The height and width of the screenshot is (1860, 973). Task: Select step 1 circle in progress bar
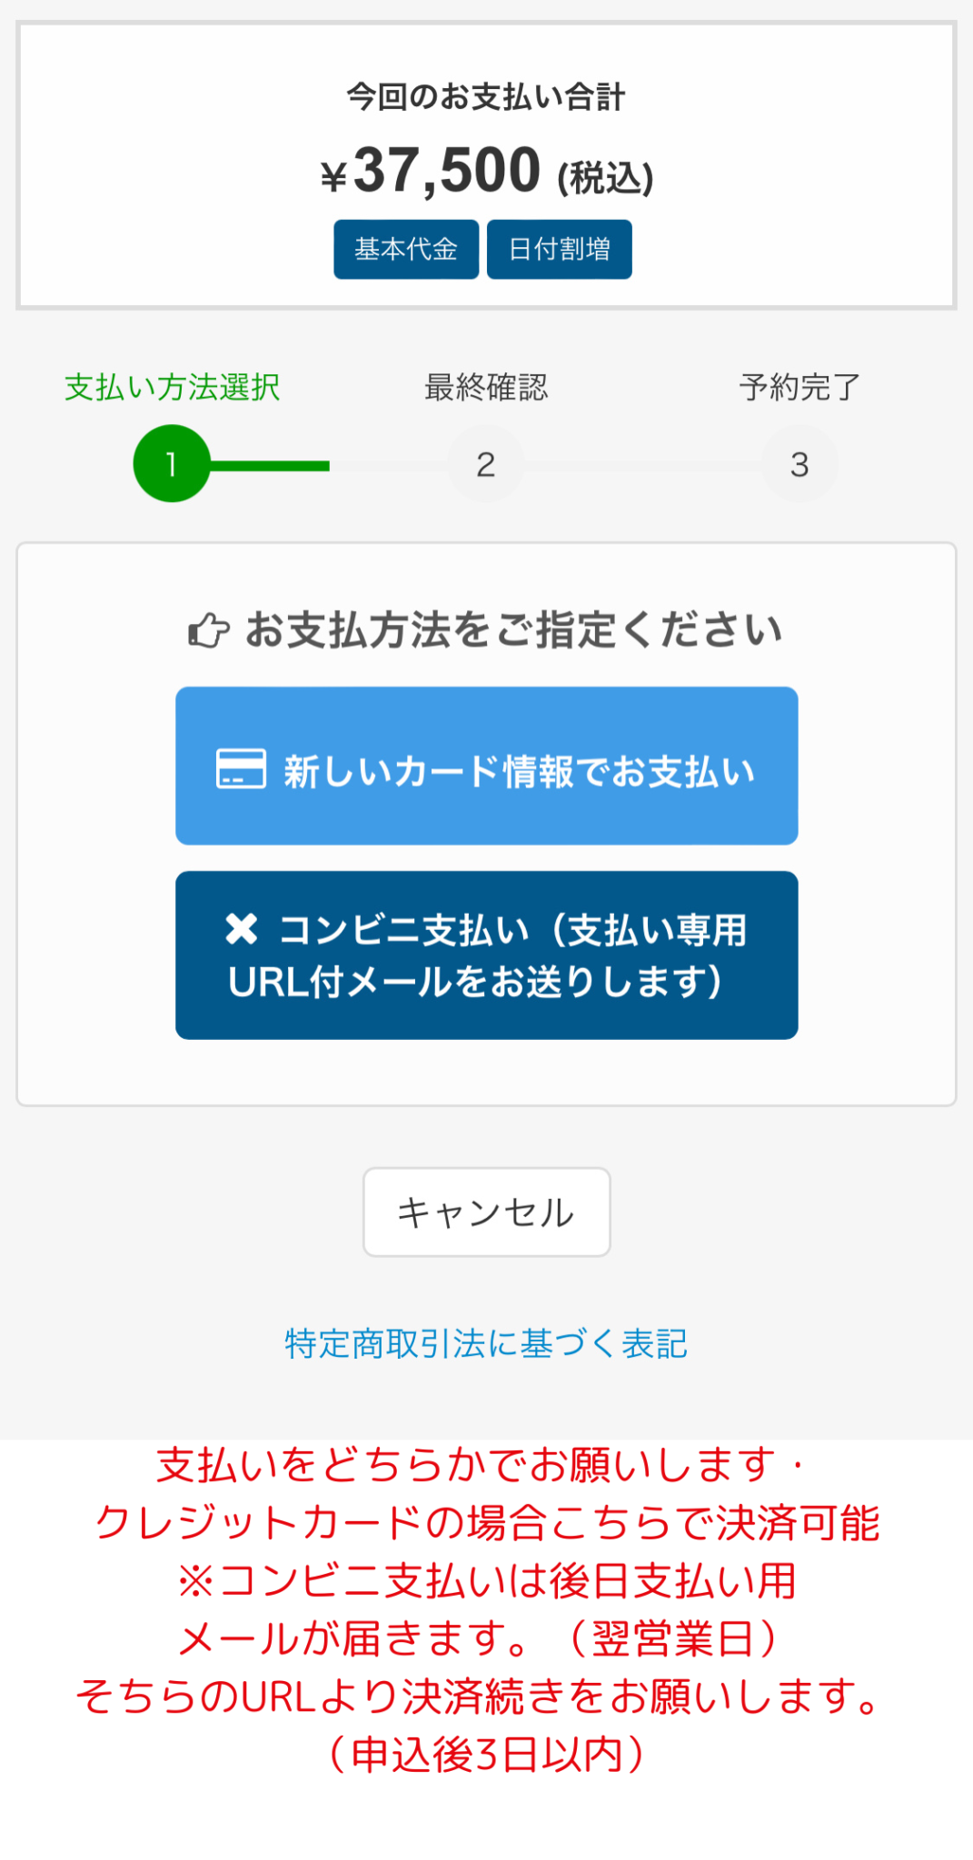coord(172,464)
